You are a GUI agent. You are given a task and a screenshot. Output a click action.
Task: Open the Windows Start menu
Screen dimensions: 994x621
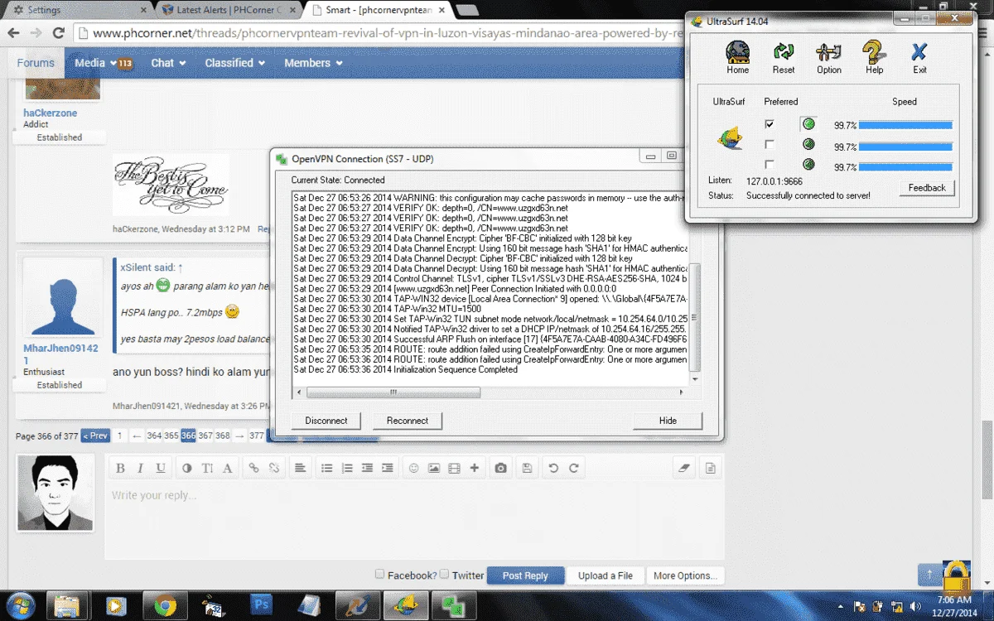coord(19,605)
